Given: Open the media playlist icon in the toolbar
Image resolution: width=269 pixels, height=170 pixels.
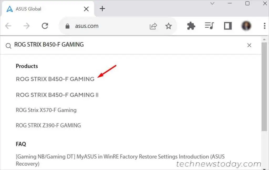Looking at the screenshot, I should 209,26.
